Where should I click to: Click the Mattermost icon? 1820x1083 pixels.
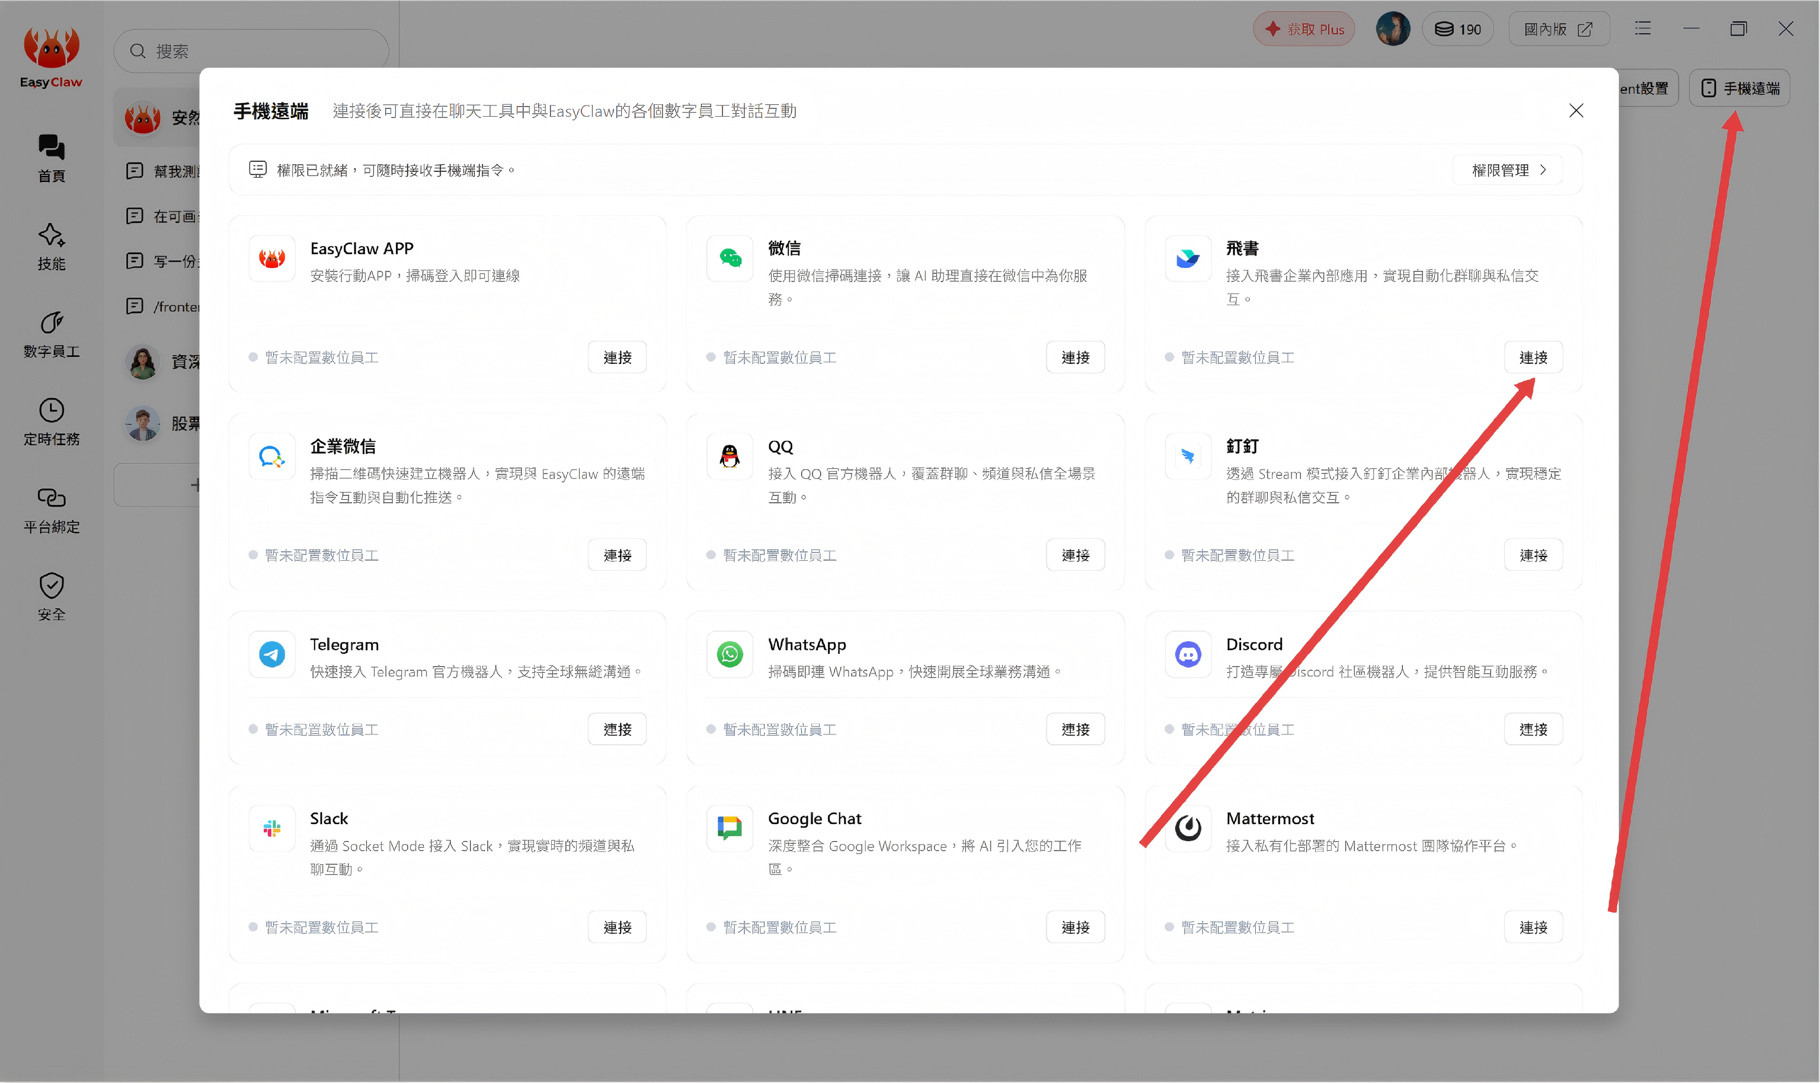pyautogui.click(x=1188, y=828)
